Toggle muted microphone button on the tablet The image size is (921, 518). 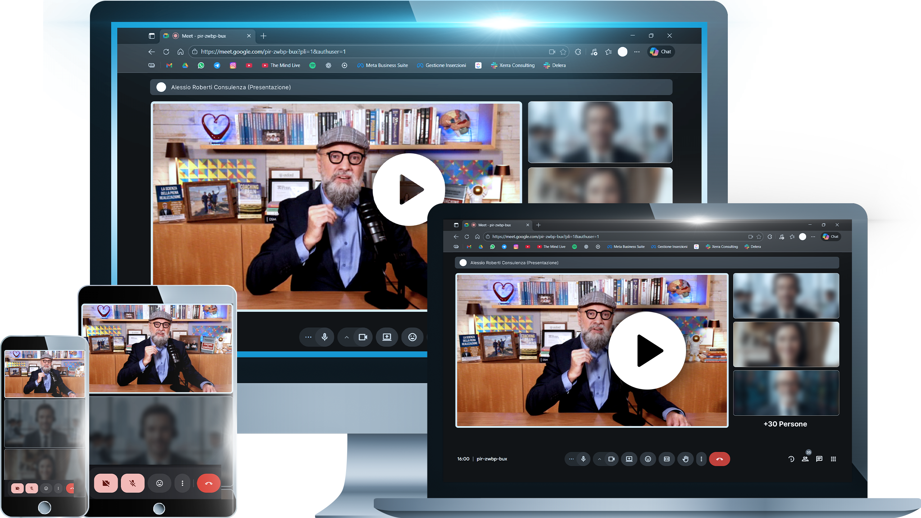132,483
